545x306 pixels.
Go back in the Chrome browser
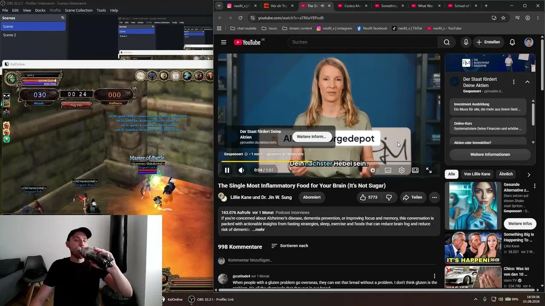(220, 18)
